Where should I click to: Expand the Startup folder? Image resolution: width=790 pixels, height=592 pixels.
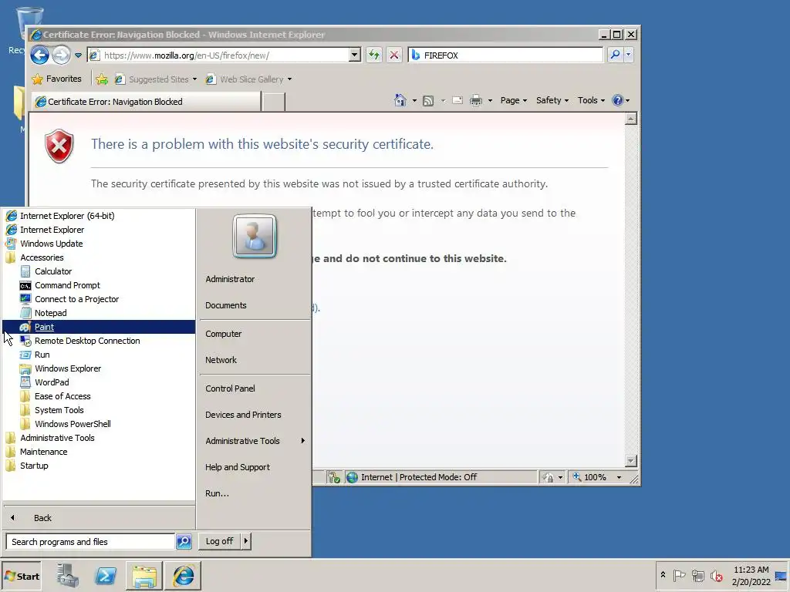(x=99, y=466)
